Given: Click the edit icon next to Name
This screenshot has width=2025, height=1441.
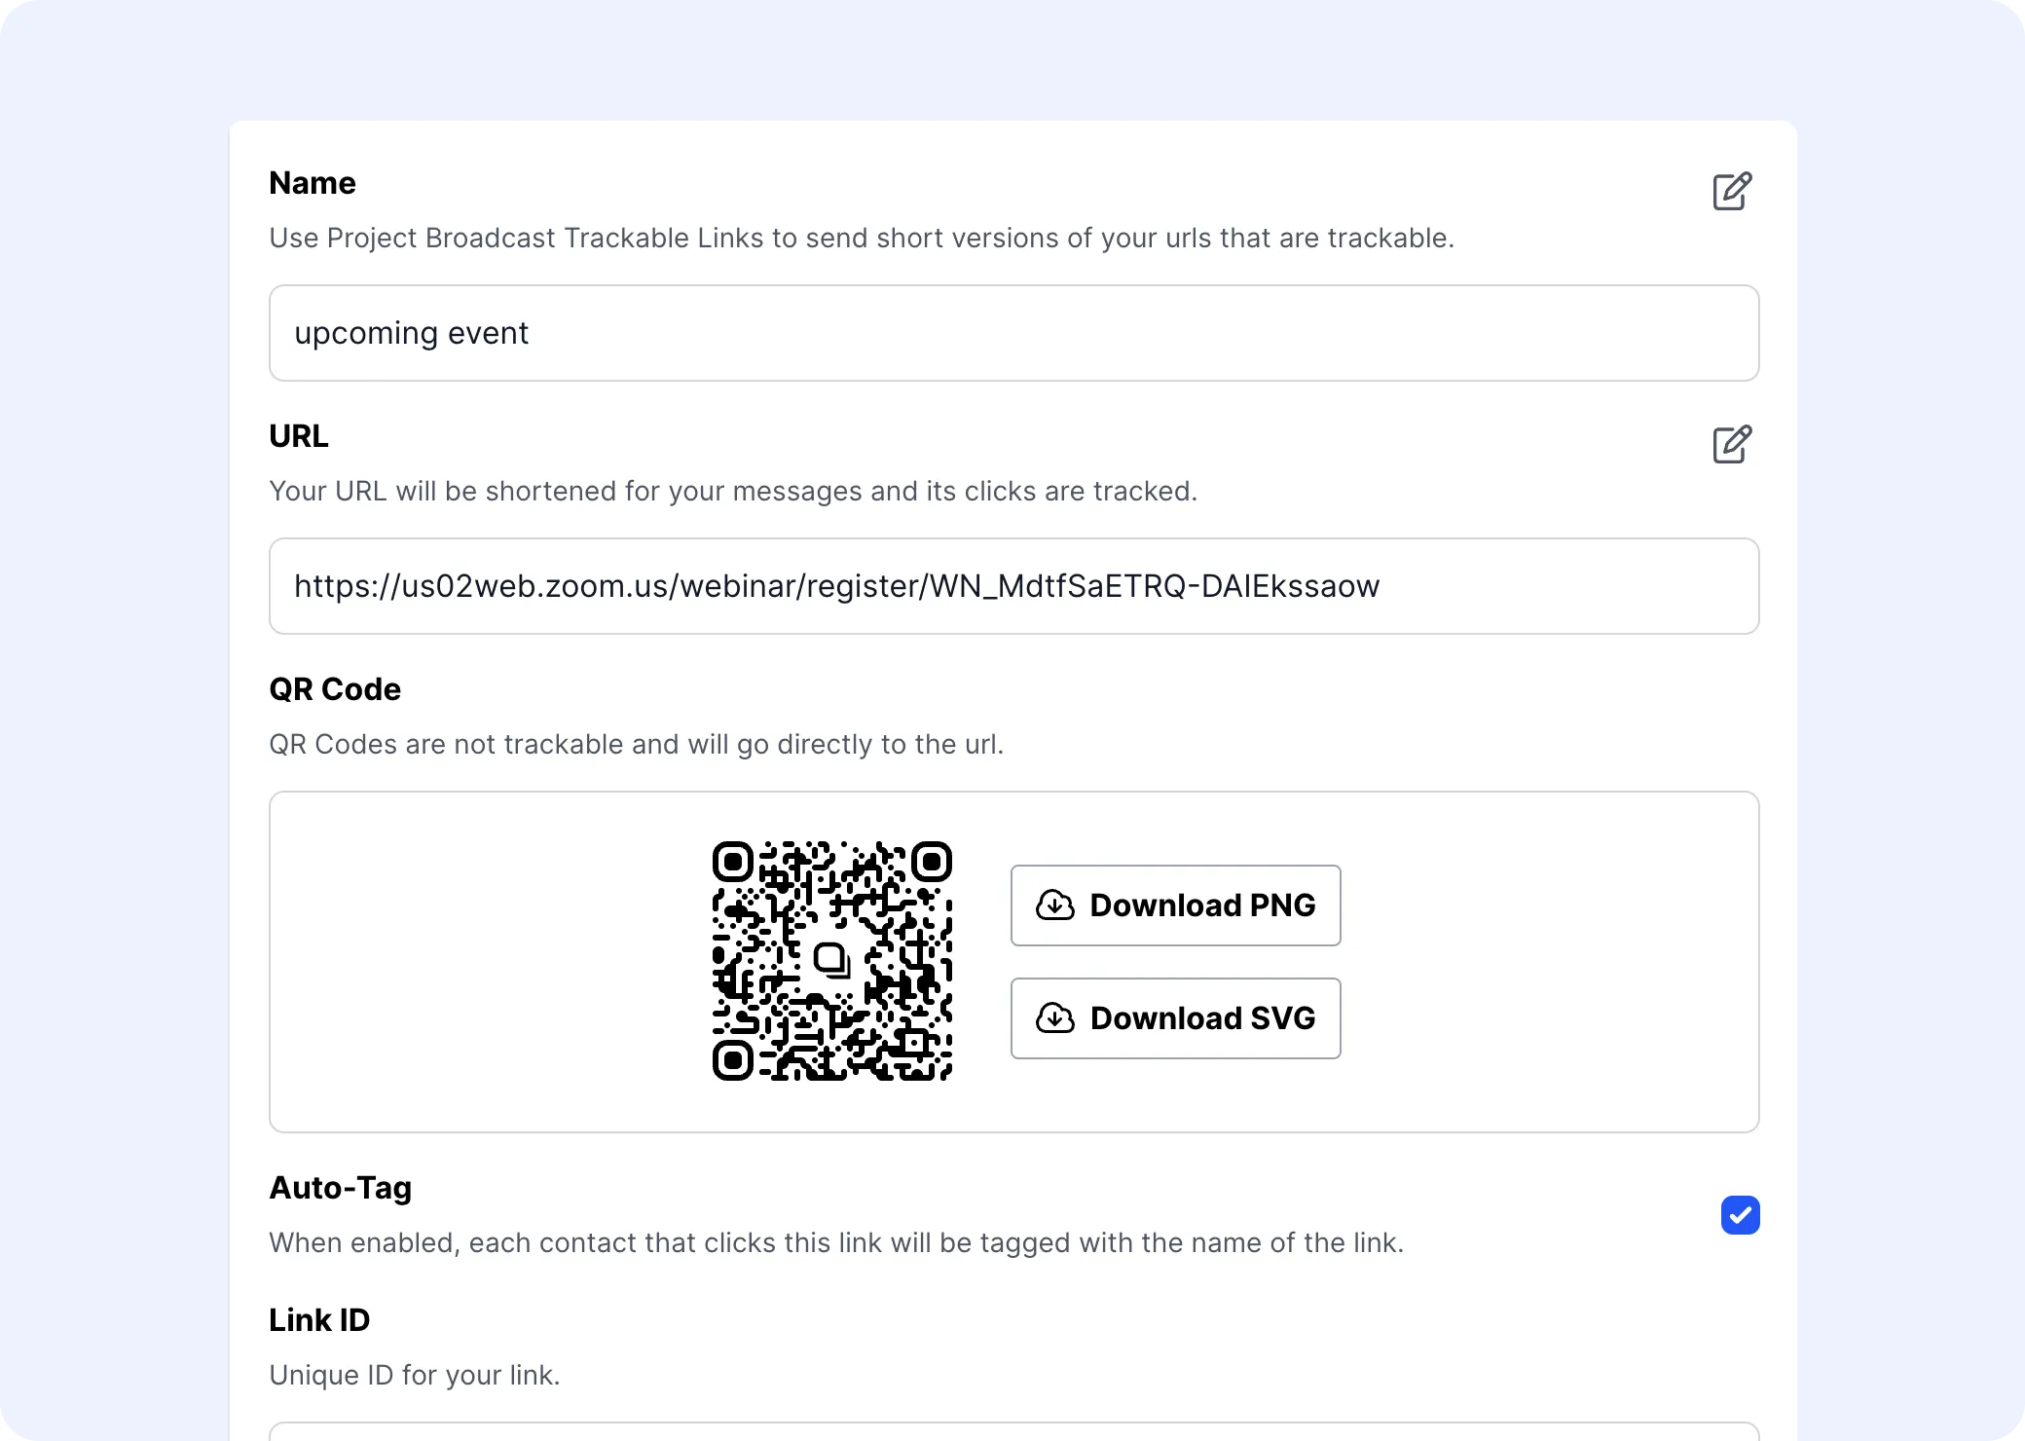Looking at the screenshot, I should (1732, 191).
